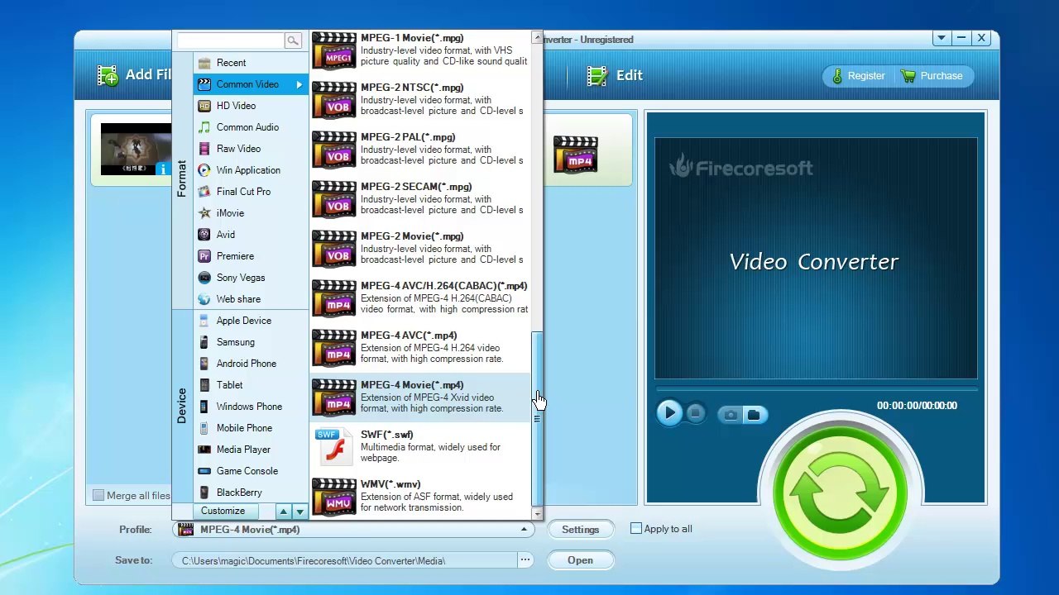Click the Edit toolbar button

pyautogui.click(x=615, y=75)
